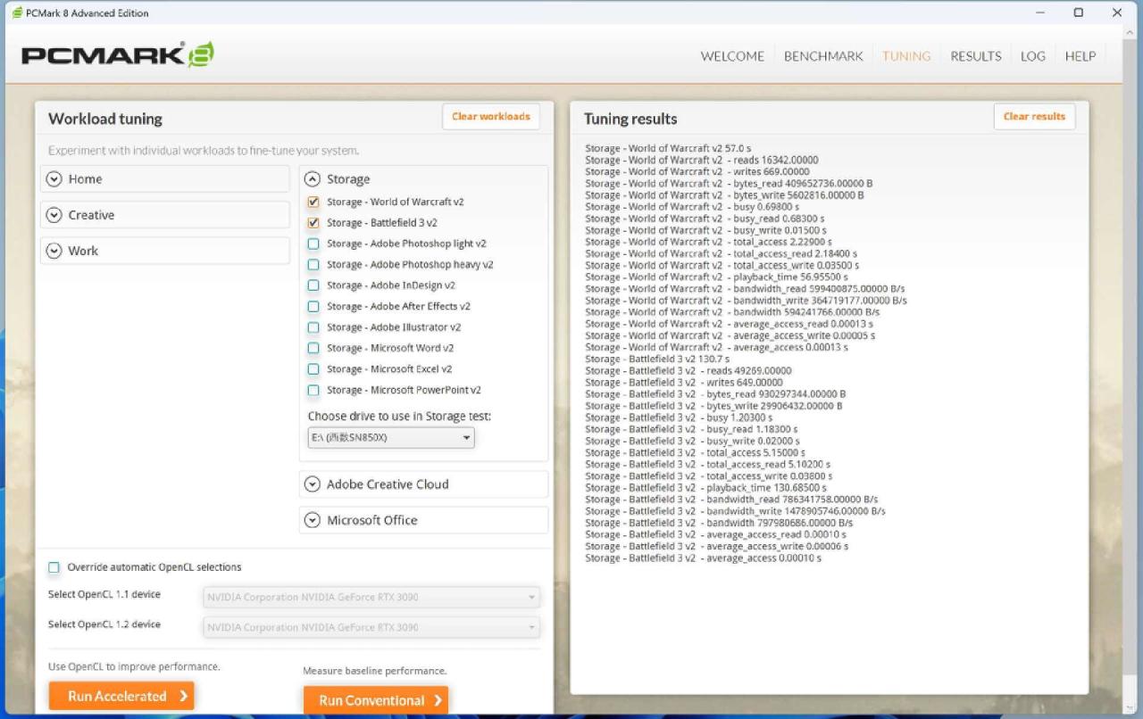Close the PCMark 8 window

(x=1118, y=12)
